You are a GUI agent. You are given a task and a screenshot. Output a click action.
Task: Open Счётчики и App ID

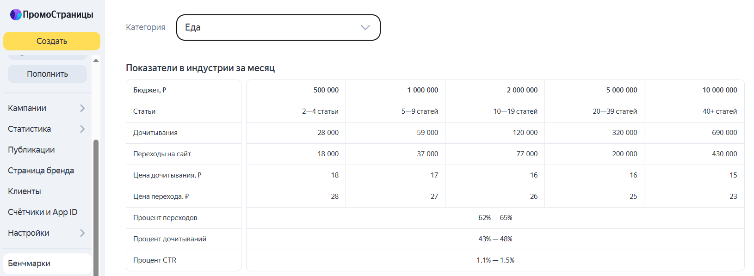pos(43,212)
